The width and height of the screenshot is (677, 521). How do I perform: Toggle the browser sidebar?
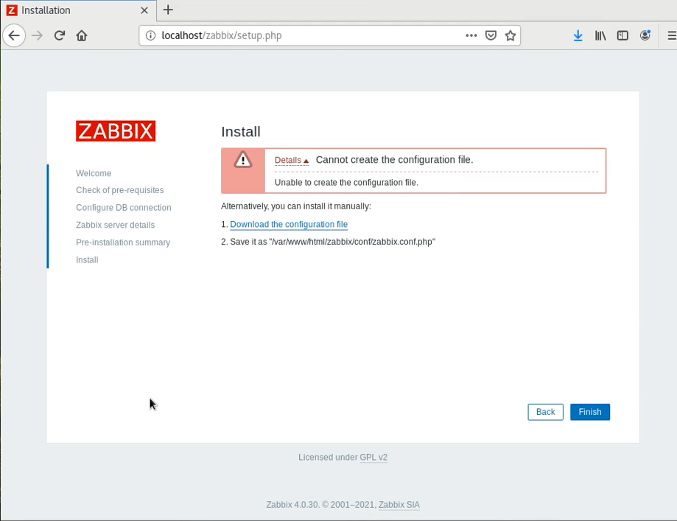coord(622,35)
